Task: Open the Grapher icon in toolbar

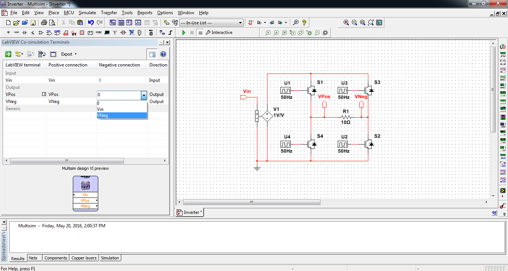Action: [138, 23]
